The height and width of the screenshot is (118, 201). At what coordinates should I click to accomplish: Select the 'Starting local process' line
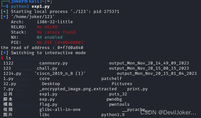point(60,12)
